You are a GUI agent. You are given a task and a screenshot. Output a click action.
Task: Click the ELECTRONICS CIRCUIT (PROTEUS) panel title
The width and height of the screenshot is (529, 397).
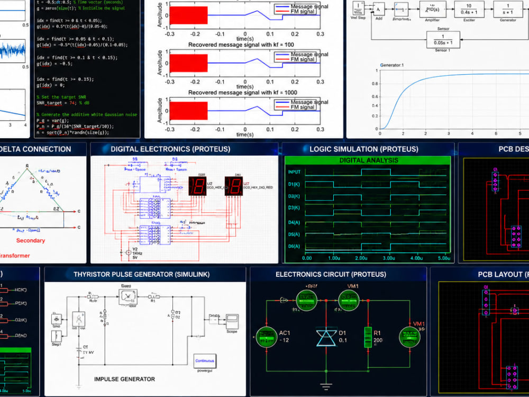coord(331,274)
